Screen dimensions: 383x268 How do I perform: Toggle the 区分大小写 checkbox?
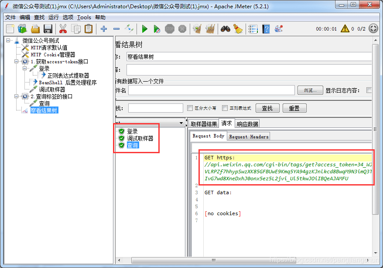point(190,108)
